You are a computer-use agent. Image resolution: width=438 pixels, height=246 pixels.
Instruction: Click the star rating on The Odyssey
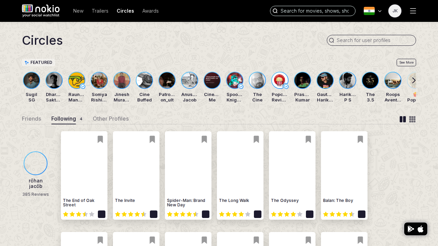point(287,214)
